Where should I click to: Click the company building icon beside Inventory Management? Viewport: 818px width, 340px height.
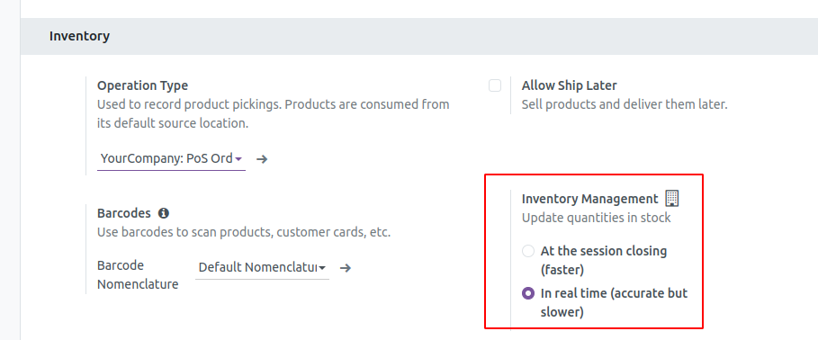(x=672, y=199)
